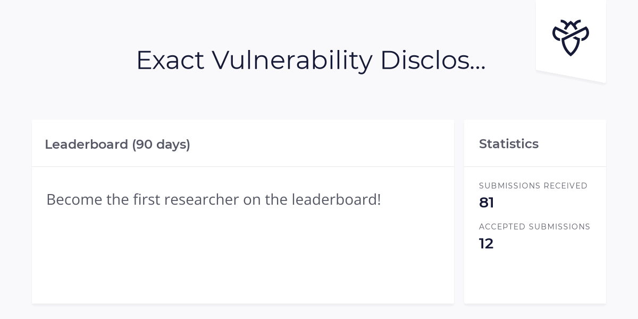Click the divider under the Leaderboard heading

(243, 165)
